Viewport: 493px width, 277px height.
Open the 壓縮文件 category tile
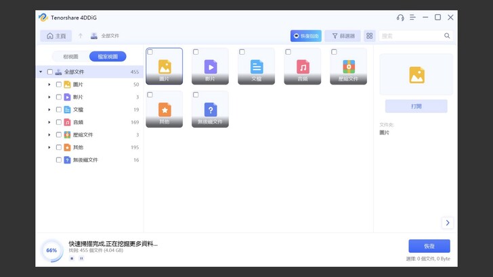tap(348, 66)
